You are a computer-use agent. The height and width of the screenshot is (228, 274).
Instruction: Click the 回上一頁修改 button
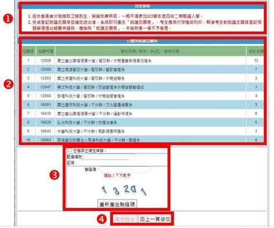155,219
